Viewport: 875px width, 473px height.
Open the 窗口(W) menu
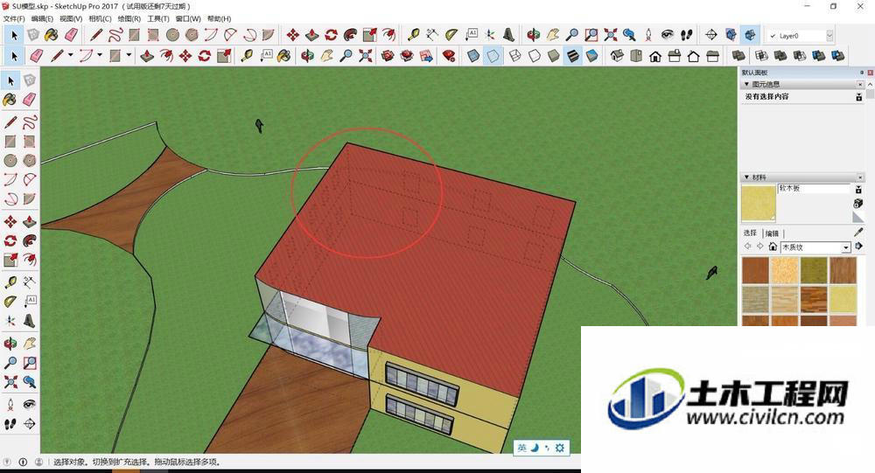click(187, 18)
